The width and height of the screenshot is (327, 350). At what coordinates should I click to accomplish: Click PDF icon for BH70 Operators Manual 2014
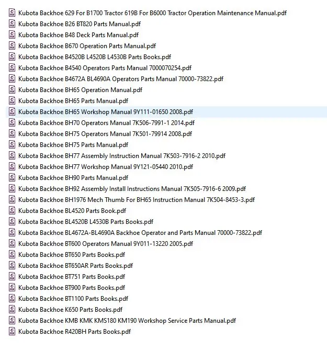tap(12, 123)
